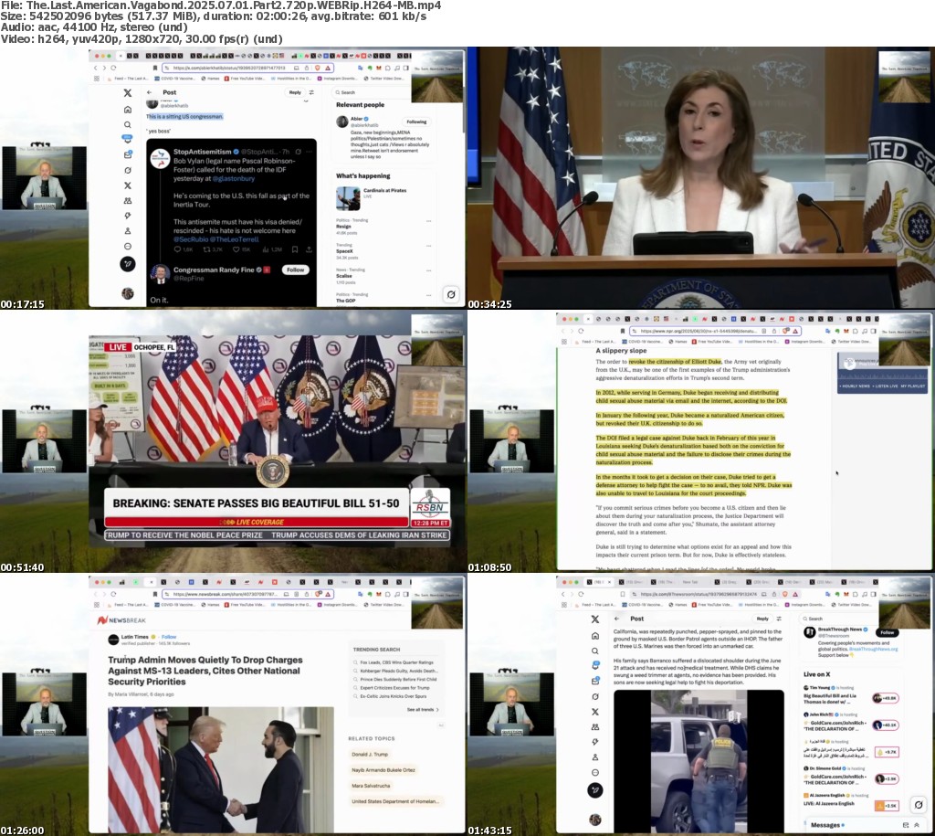Viewport: 935px width, 836px height.
Task: Follow Congressman Randy Fine
Action: click(295, 270)
